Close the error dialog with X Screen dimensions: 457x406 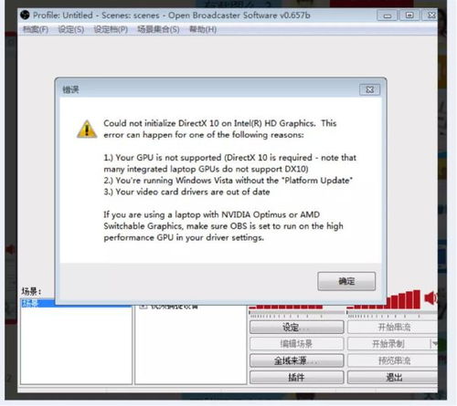[x=369, y=89]
